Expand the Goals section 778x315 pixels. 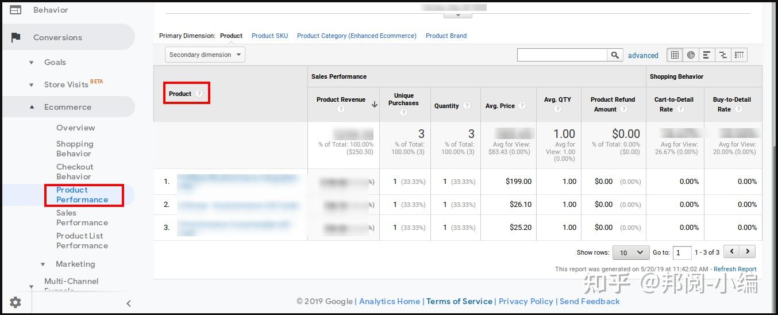tap(32, 63)
